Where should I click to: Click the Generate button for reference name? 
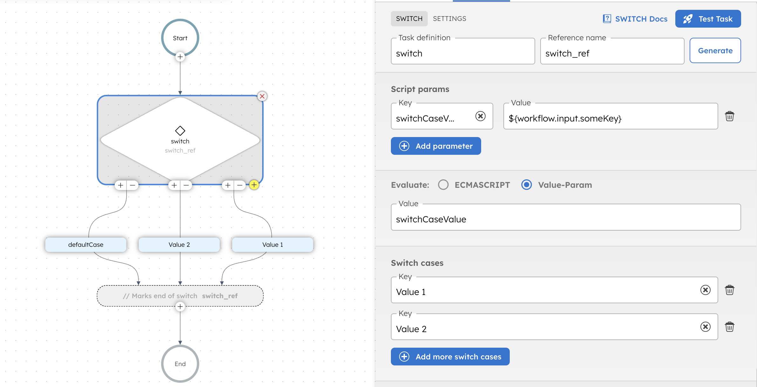pyautogui.click(x=715, y=50)
